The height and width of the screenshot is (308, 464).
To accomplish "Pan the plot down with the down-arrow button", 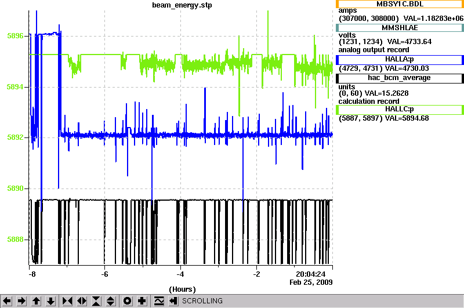I will [50, 301].
